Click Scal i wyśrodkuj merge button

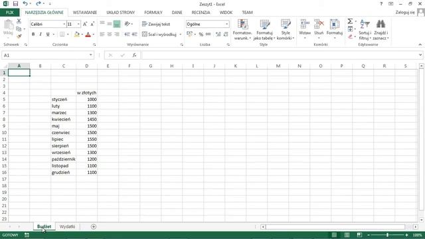(x=159, y=35)
